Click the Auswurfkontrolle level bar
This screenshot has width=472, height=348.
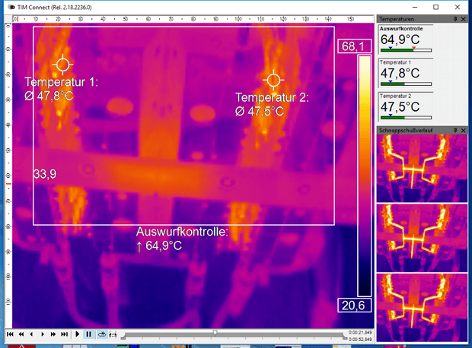(406, 50)
